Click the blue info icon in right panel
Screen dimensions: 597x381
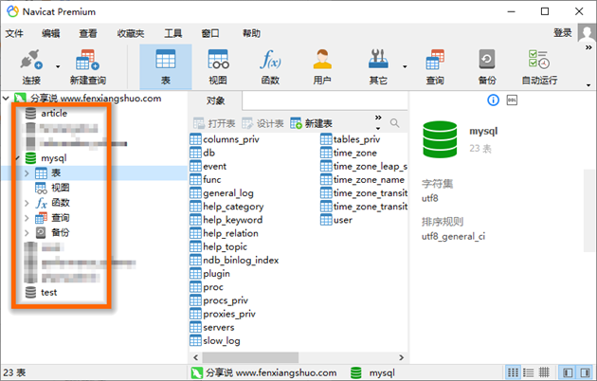coord(493,100)
